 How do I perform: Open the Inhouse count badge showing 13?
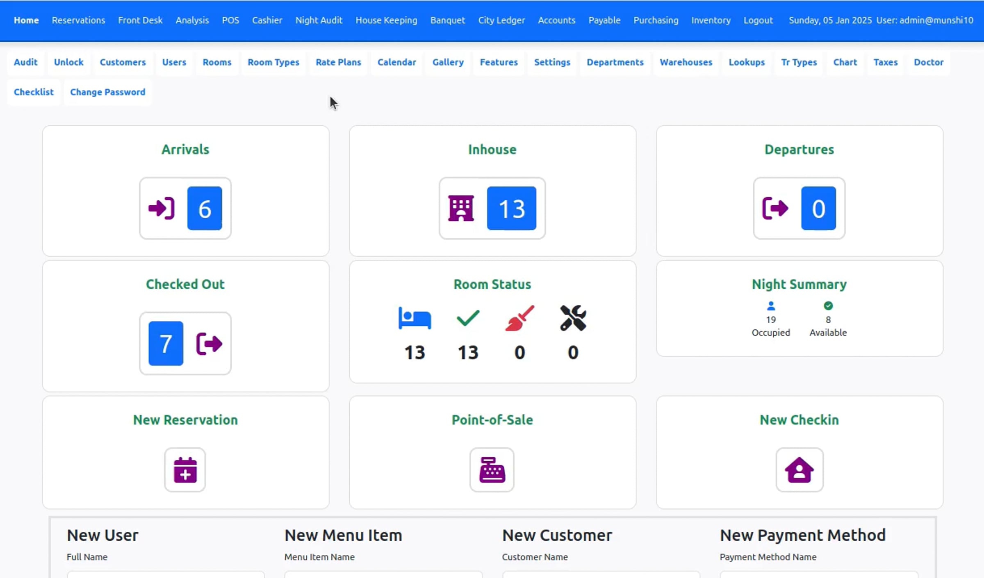pyautogui.click(x=512, y=209)
